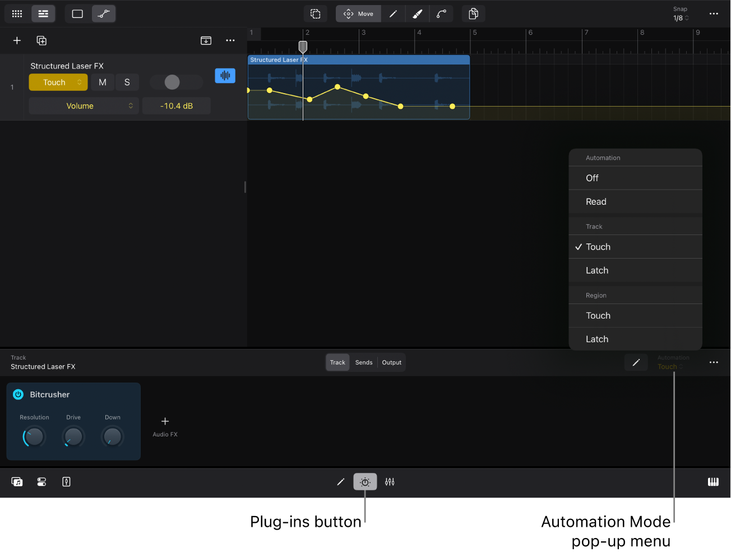The height and width of the screenshot is (552, 731).
Task: Open the Mixer from the bottom bar
Action: [x=390, y=481]
